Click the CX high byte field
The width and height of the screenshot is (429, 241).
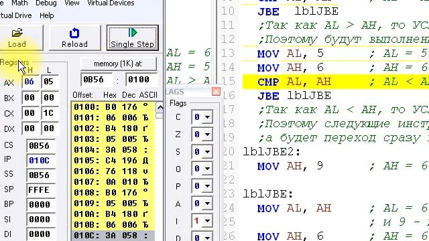click(x=30, y=113)
